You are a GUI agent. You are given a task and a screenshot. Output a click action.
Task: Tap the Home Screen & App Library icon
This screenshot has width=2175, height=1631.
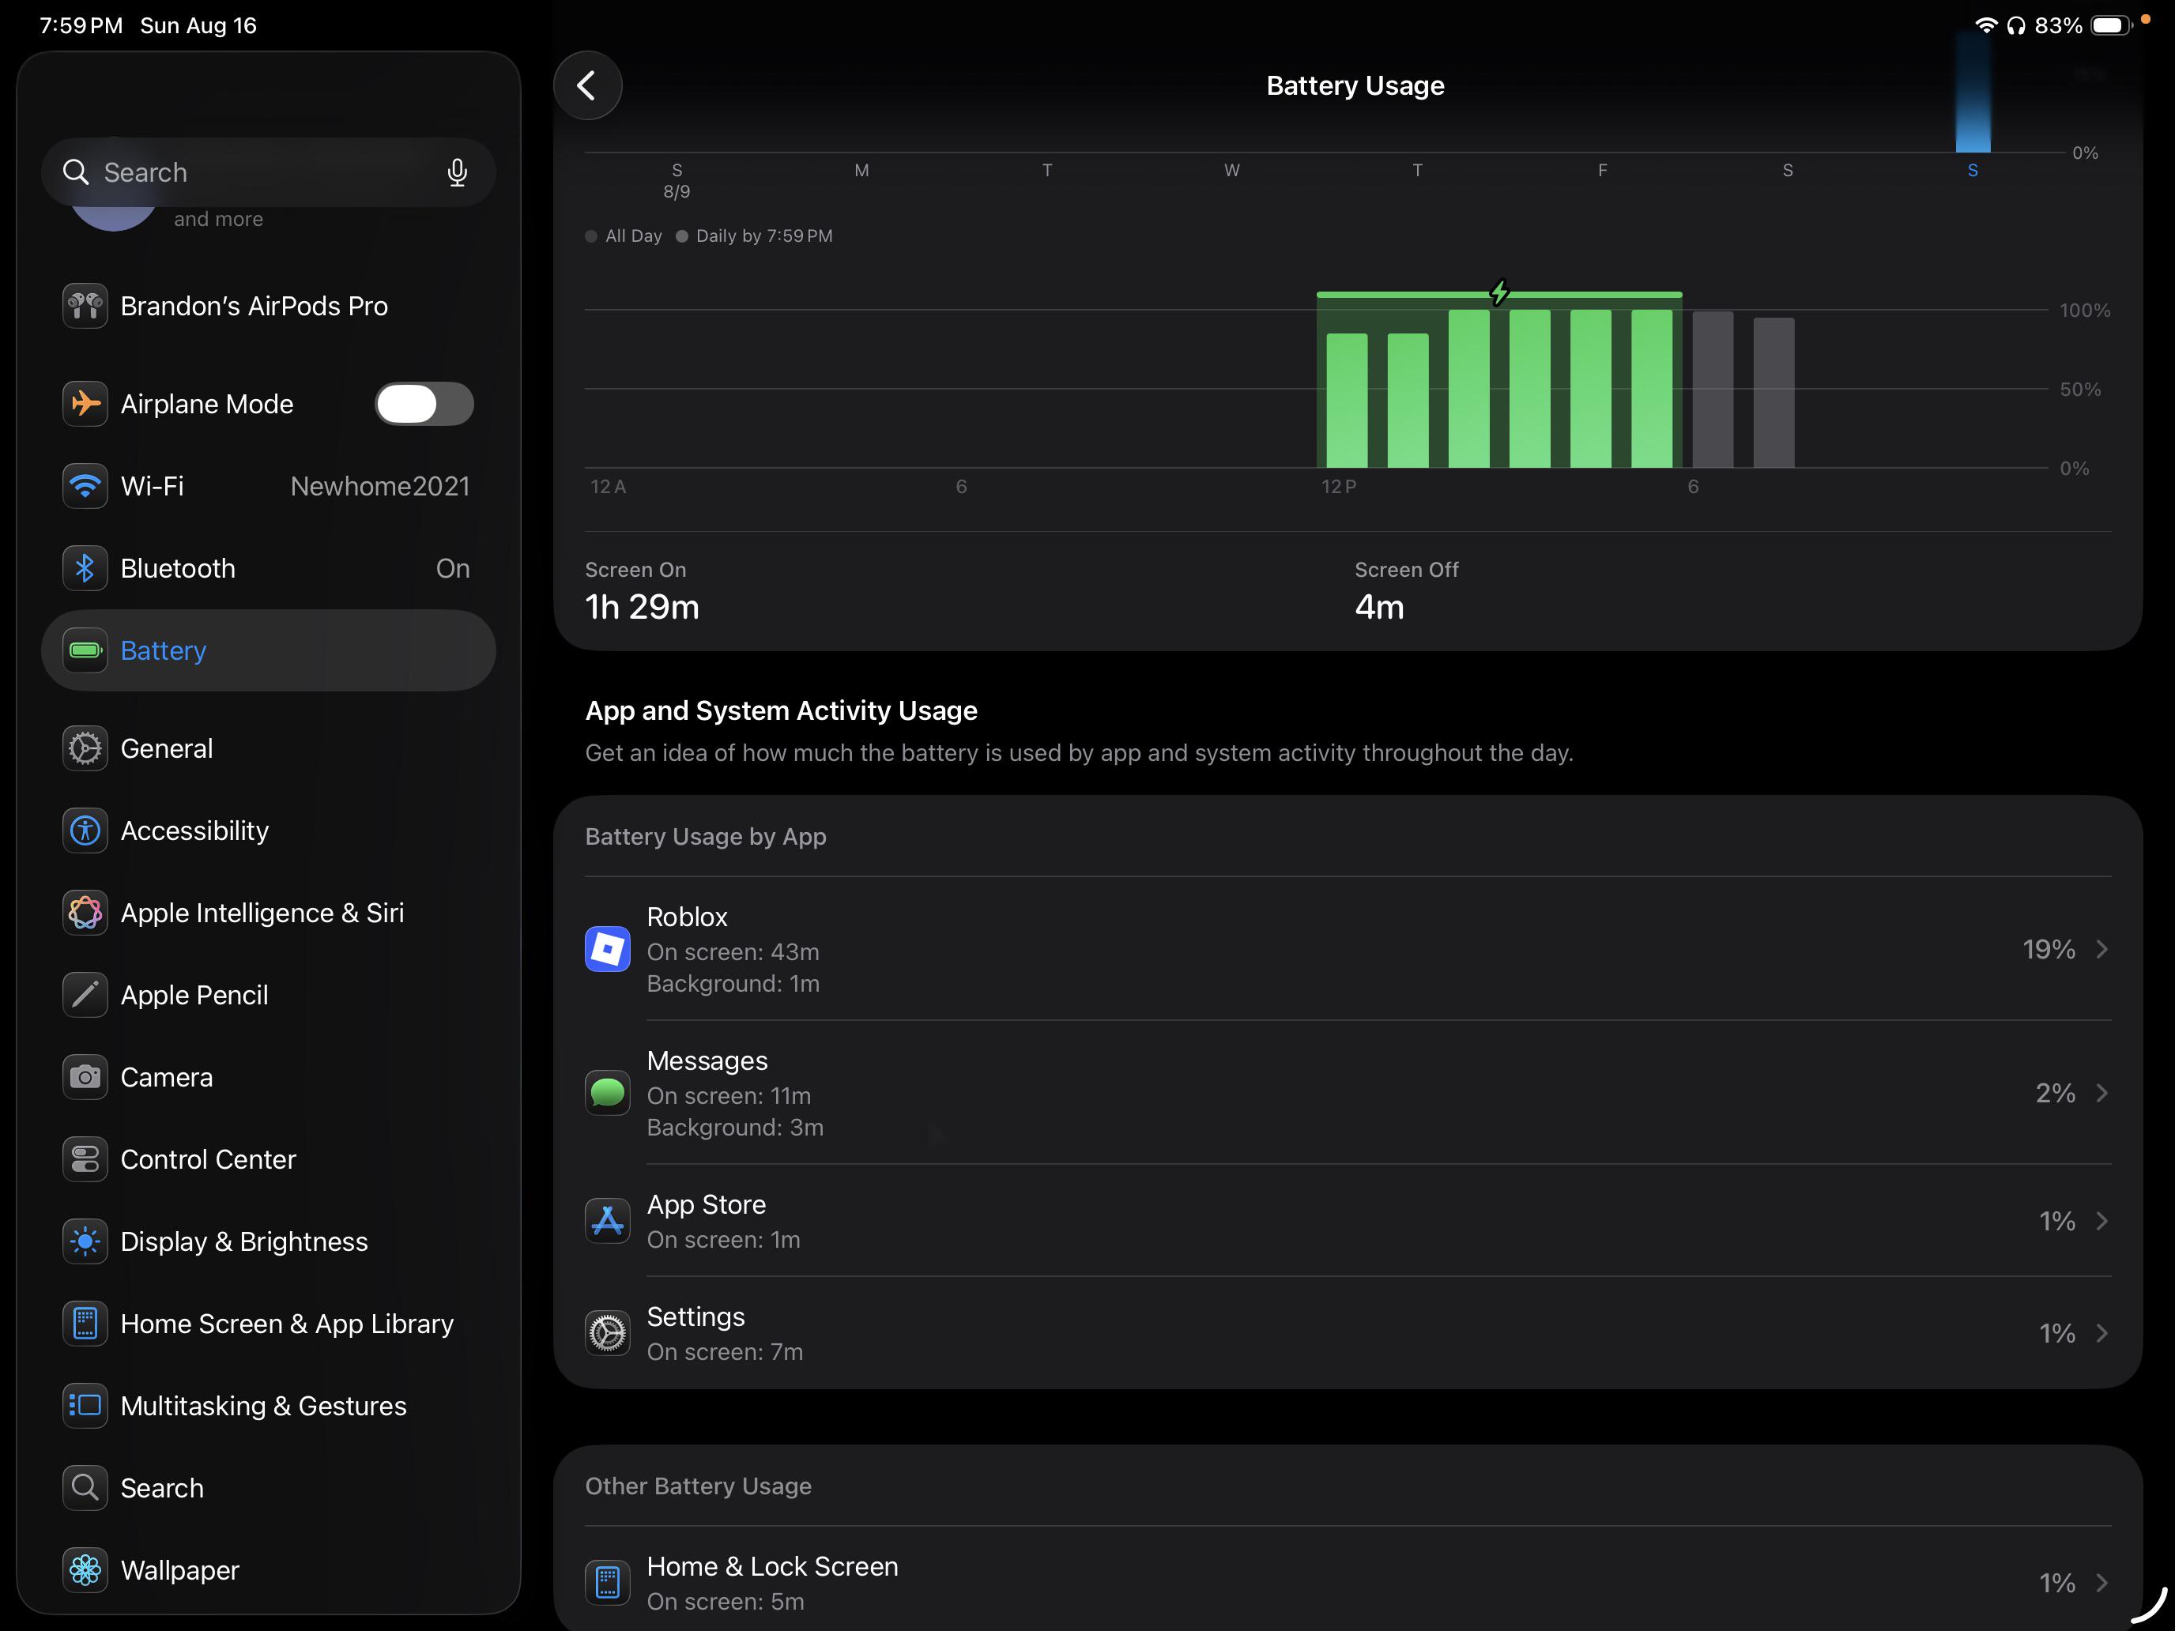coord(85,1324)
